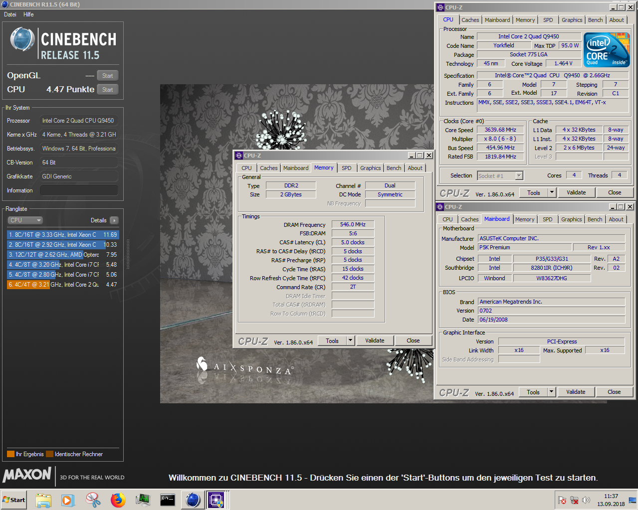Open the Socket #1 selection dropdown
638x510 pixels.
click(500, 175)
